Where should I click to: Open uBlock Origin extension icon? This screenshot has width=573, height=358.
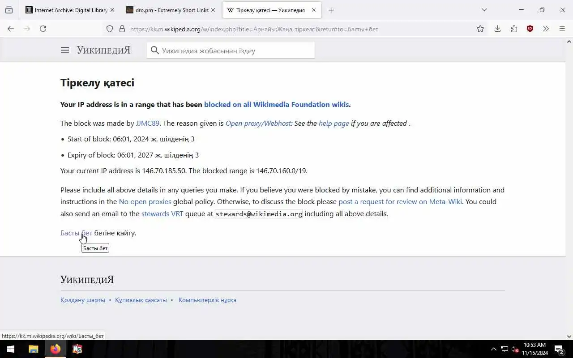tap(530, 29)
